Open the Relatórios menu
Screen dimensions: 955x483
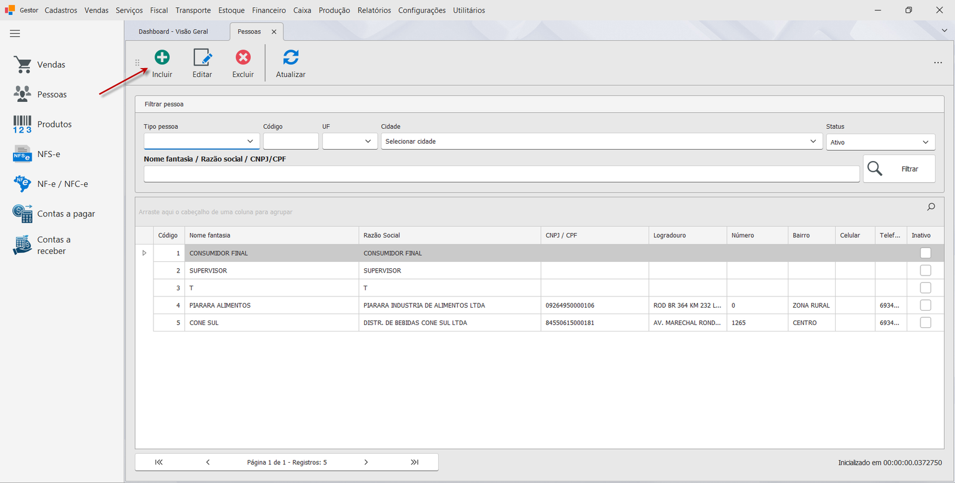click(x=374, y=10)
